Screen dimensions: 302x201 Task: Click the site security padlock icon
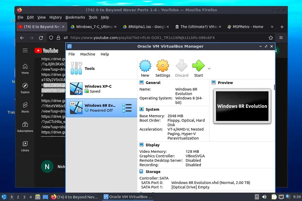click(58, 38)
